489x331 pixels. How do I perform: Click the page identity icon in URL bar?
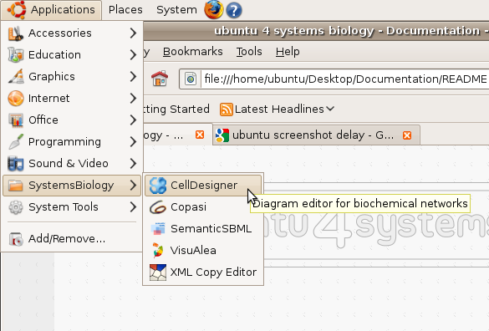point(191,79)
